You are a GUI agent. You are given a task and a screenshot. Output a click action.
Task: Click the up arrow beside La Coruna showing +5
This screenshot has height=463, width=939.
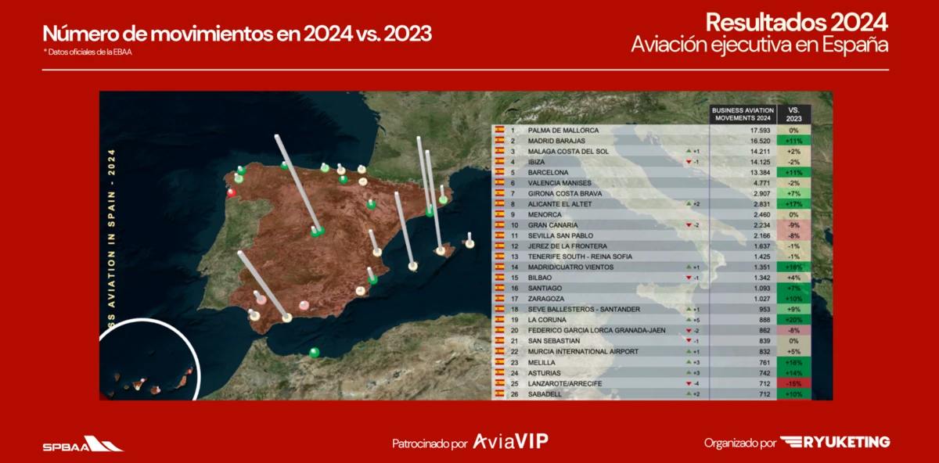click(689, 319)
